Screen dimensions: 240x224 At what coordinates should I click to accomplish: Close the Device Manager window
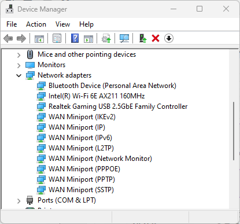coord(226,9)
